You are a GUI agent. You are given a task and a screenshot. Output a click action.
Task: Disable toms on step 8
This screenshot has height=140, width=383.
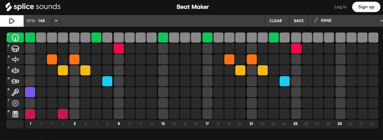(x=107, y=81)
